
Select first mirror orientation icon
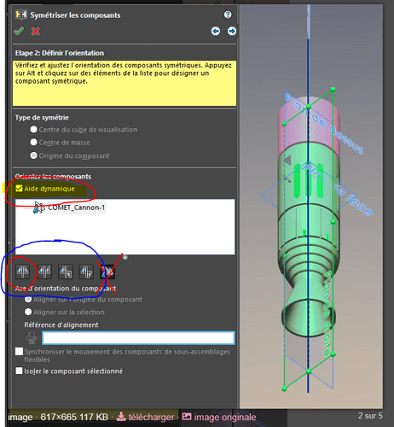[x=23, y=272]
